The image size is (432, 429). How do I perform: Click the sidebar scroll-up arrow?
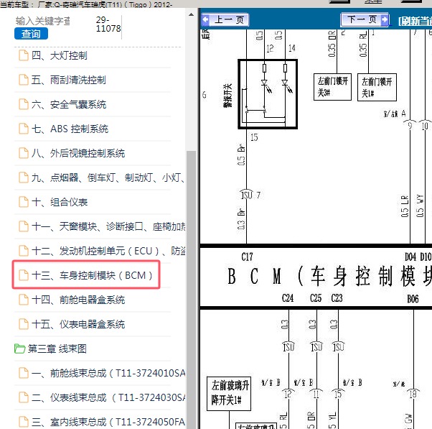[191, 14]
